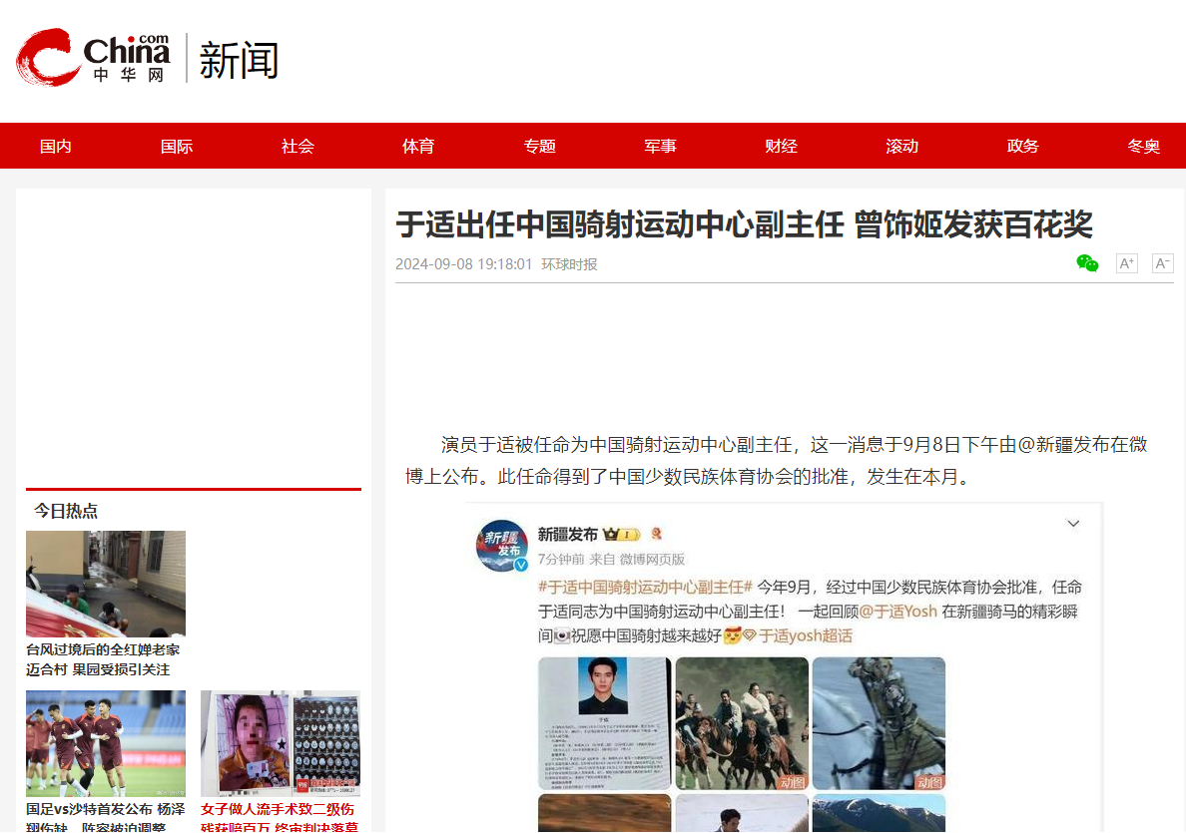Open the 冬奥 navigation item
The height and width of the screenshot is (833, 1186).
tap(1144, 146)
